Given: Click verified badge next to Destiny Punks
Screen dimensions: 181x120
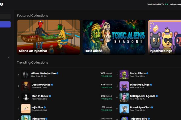Looking at the screenshot, I should point(52,85).
